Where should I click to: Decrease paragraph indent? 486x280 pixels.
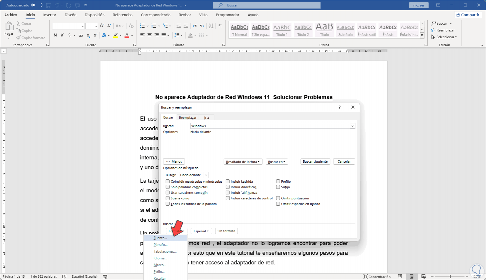coord(178,26)
